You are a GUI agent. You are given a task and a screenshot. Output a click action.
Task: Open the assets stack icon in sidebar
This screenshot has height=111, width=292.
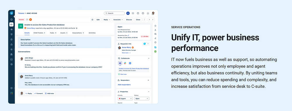click(11, 49)
